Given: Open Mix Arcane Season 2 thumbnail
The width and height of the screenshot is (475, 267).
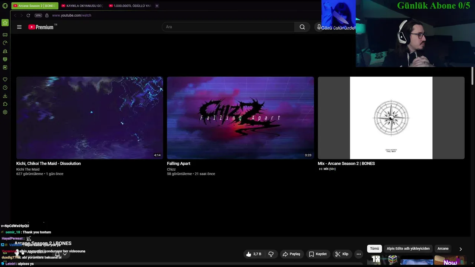Looking at the screenshot, I should (391, 118).
